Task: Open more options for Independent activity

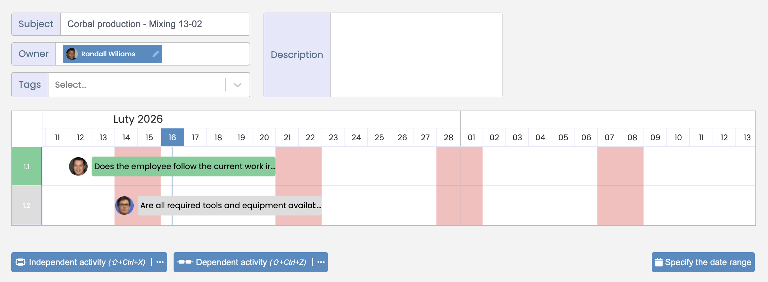Action: [160, 262]
